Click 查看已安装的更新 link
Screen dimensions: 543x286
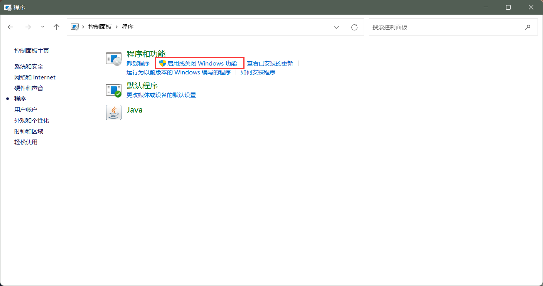[x=270, y=64]
